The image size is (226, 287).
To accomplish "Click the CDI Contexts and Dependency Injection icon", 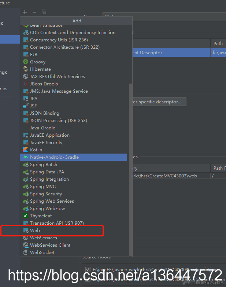I will [26, 33].
